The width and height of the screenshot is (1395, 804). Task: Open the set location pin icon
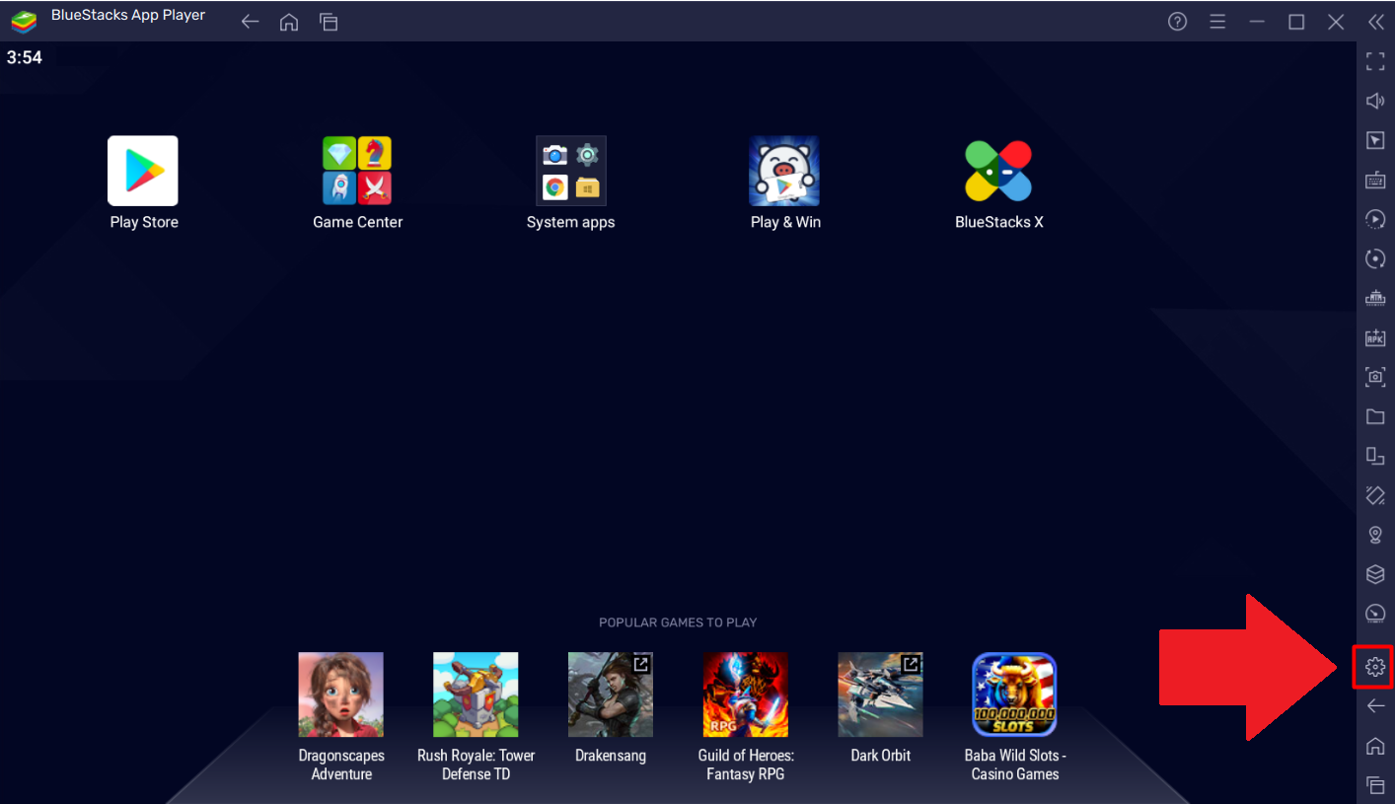point(1375,535)
